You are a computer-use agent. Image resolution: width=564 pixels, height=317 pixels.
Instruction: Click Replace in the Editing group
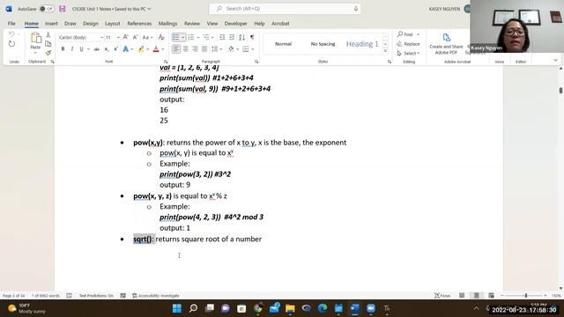tap(408, 44)
